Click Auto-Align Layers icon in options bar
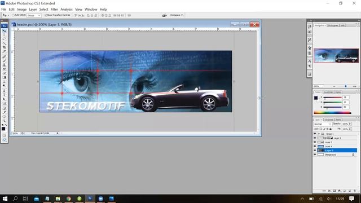 click(129, 15)
